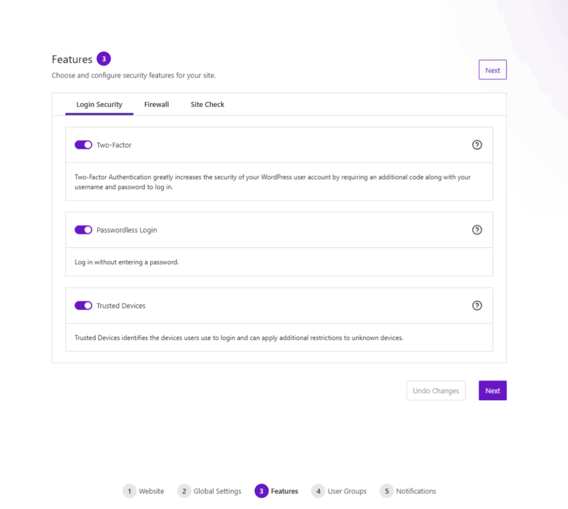Select the Login Security tab
The height and width of the screenshot is (509, 568).
click(99, 104)
